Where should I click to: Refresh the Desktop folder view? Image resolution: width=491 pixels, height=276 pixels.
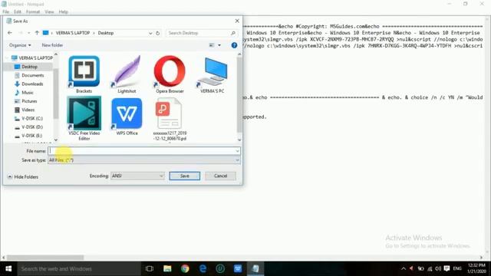click(158, 33)
